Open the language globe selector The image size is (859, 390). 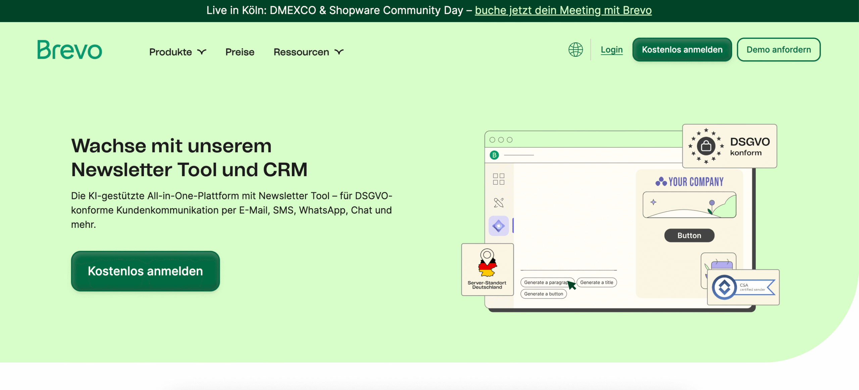tap(575, 50)
